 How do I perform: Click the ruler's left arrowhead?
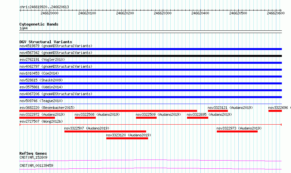point(20,10)
